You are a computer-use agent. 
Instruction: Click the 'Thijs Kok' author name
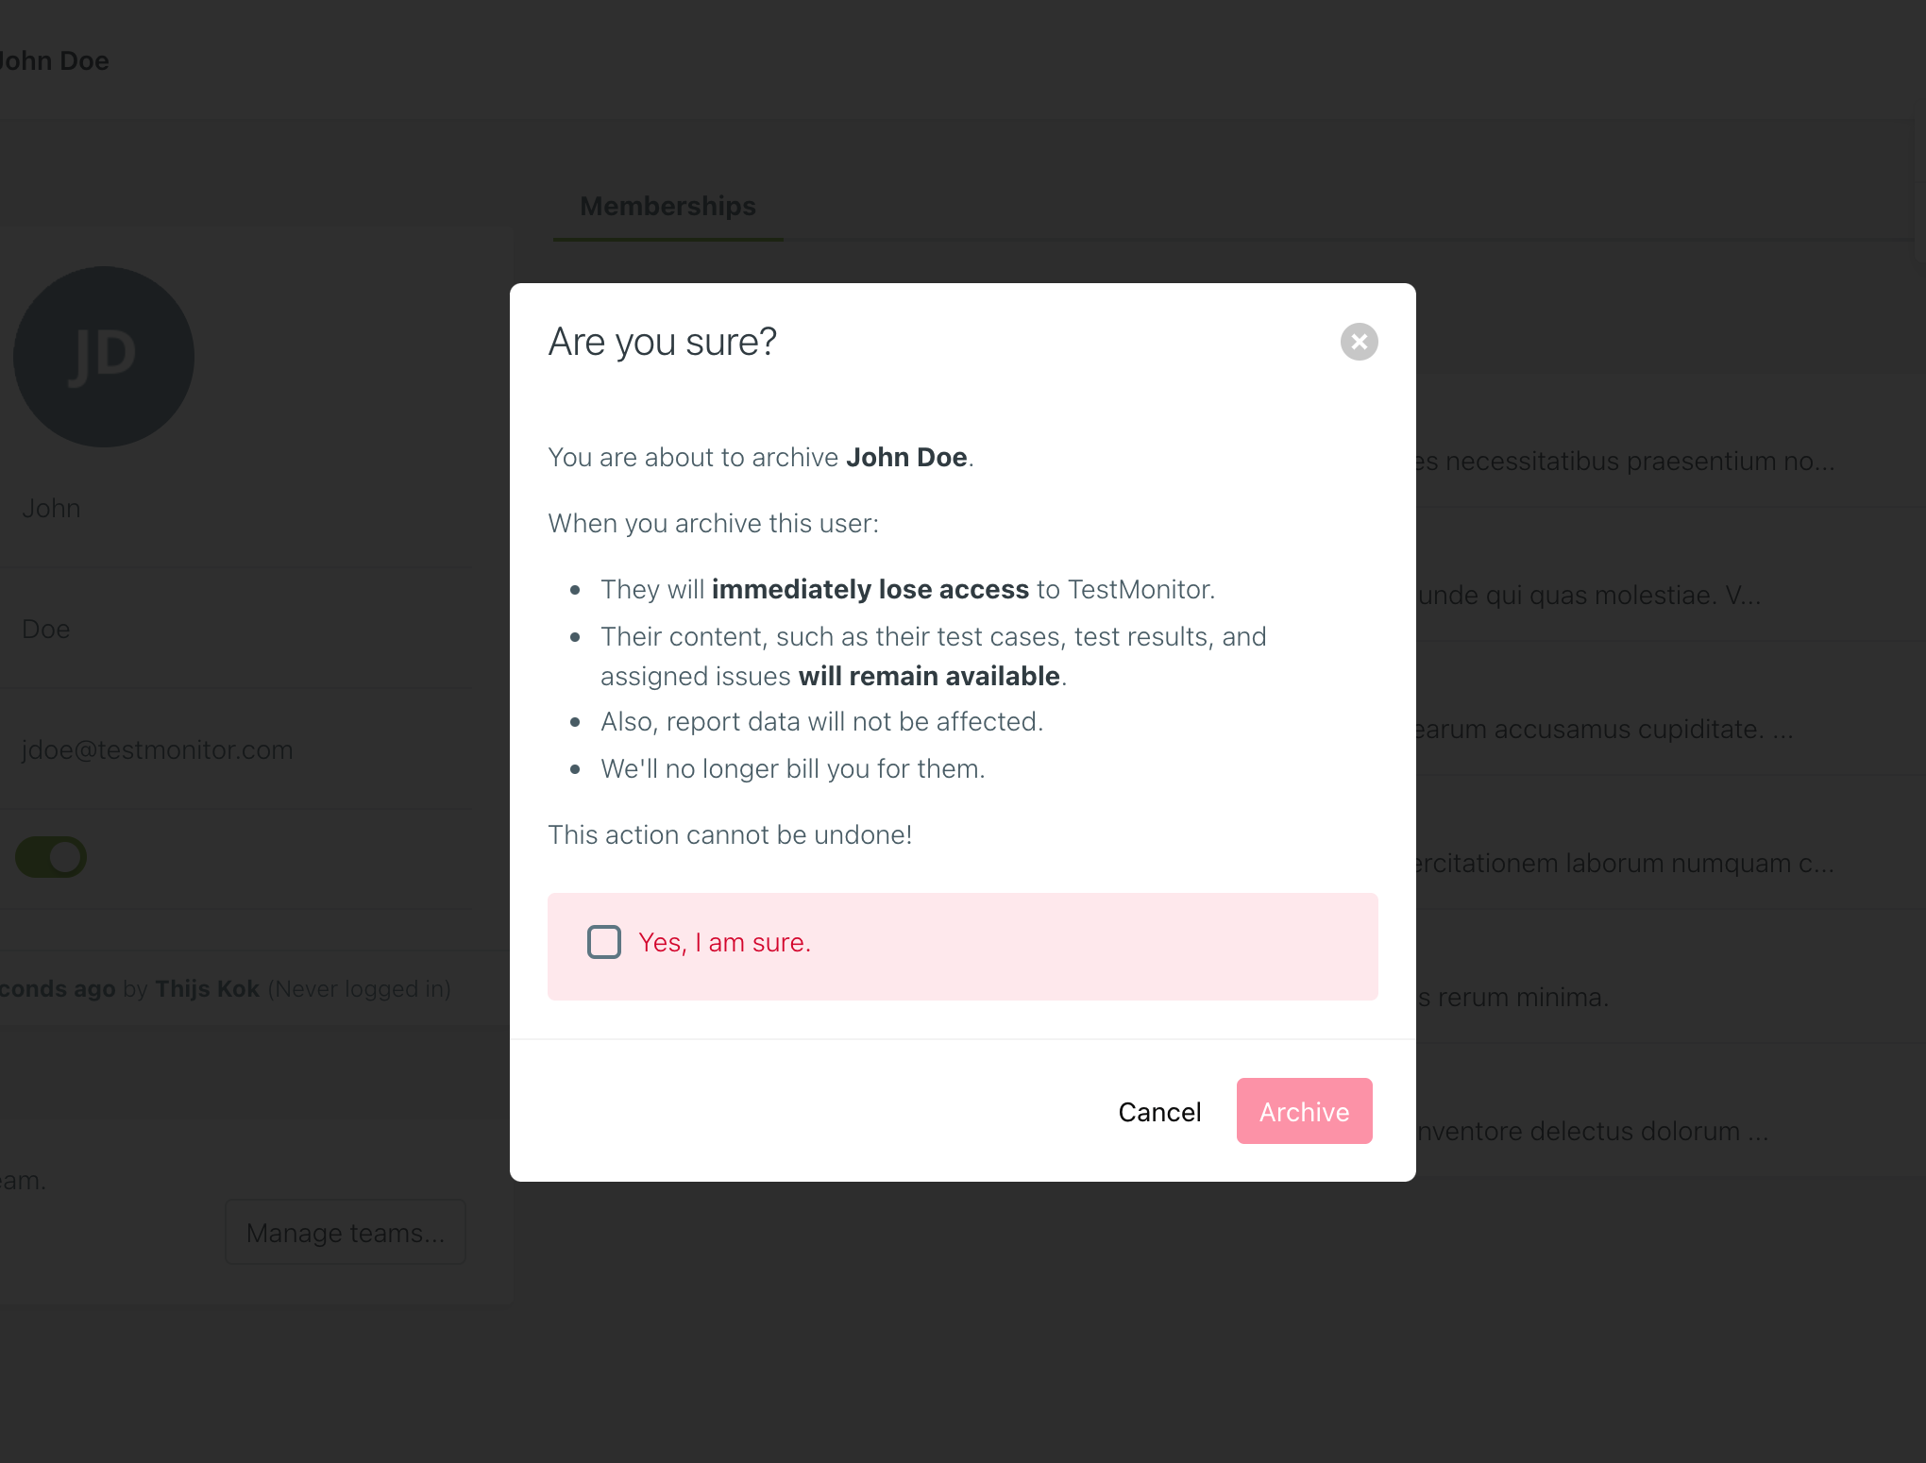207,988
